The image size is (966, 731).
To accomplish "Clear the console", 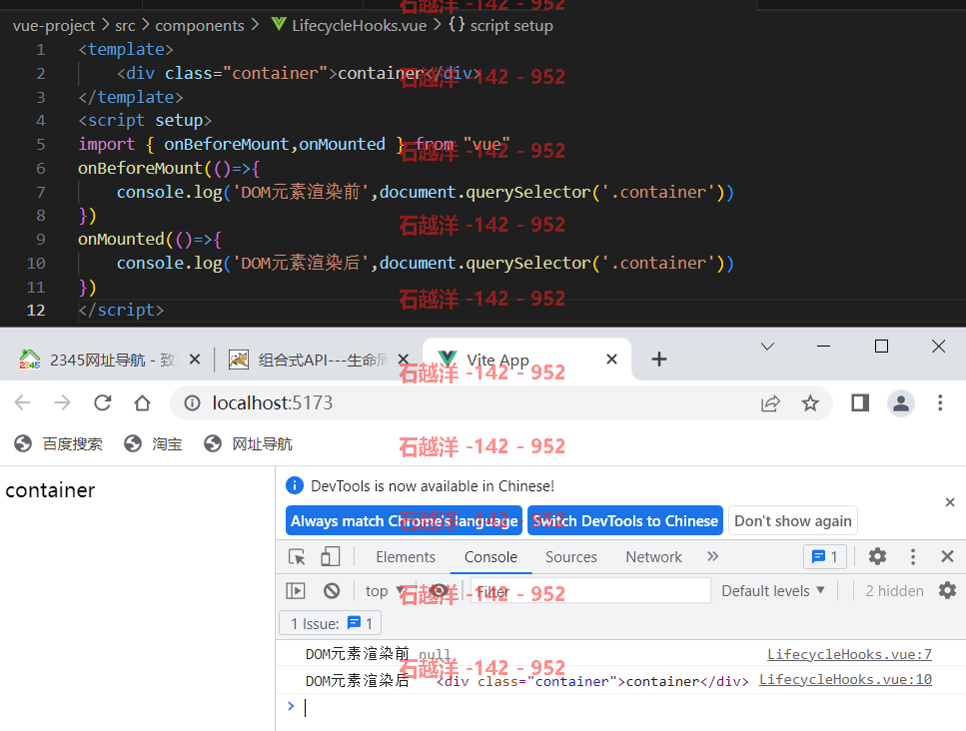I will click(332, 591).
